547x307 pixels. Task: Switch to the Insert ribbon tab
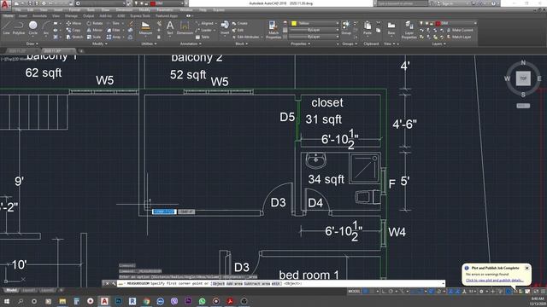[x=23, y=15]
